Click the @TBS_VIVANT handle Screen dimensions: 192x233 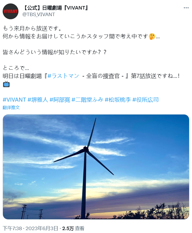(x=39, y=15)
